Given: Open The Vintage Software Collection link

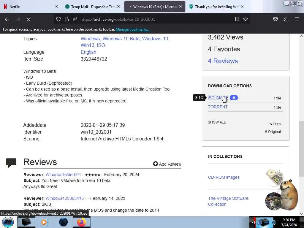Looking at the screenshot, I should pyautogui.click(x=228, y=201).
